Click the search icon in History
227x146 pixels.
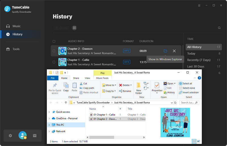point(219,28)
